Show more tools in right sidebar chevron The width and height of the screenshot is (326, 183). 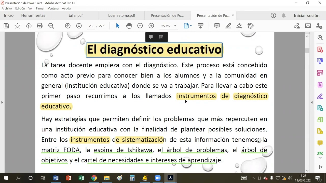[320, 158]
